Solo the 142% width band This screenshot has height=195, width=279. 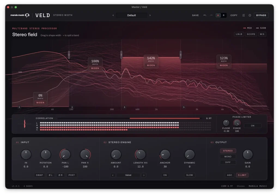click(x=125, y=107)
